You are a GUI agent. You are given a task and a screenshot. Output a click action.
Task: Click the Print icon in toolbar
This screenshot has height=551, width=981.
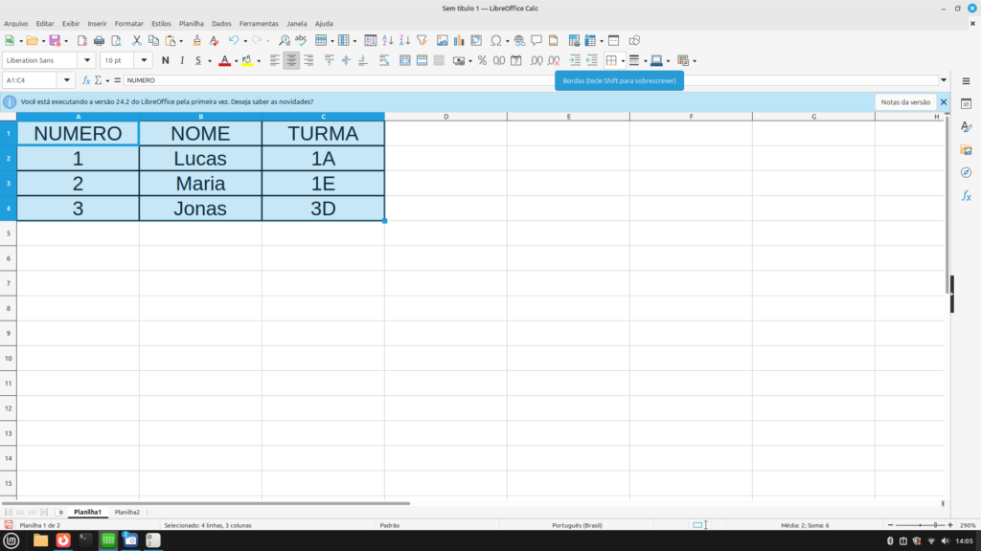[99, 41]
